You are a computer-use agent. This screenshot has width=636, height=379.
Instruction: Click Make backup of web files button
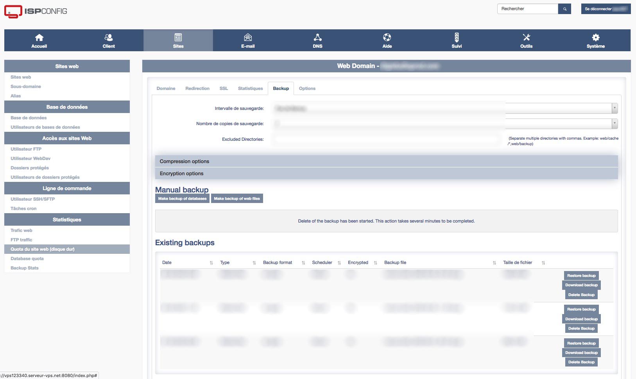point(237,199)
